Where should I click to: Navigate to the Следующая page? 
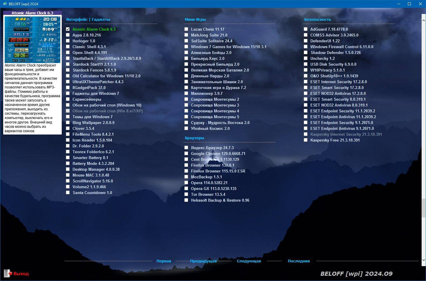(x=249, y=261)
